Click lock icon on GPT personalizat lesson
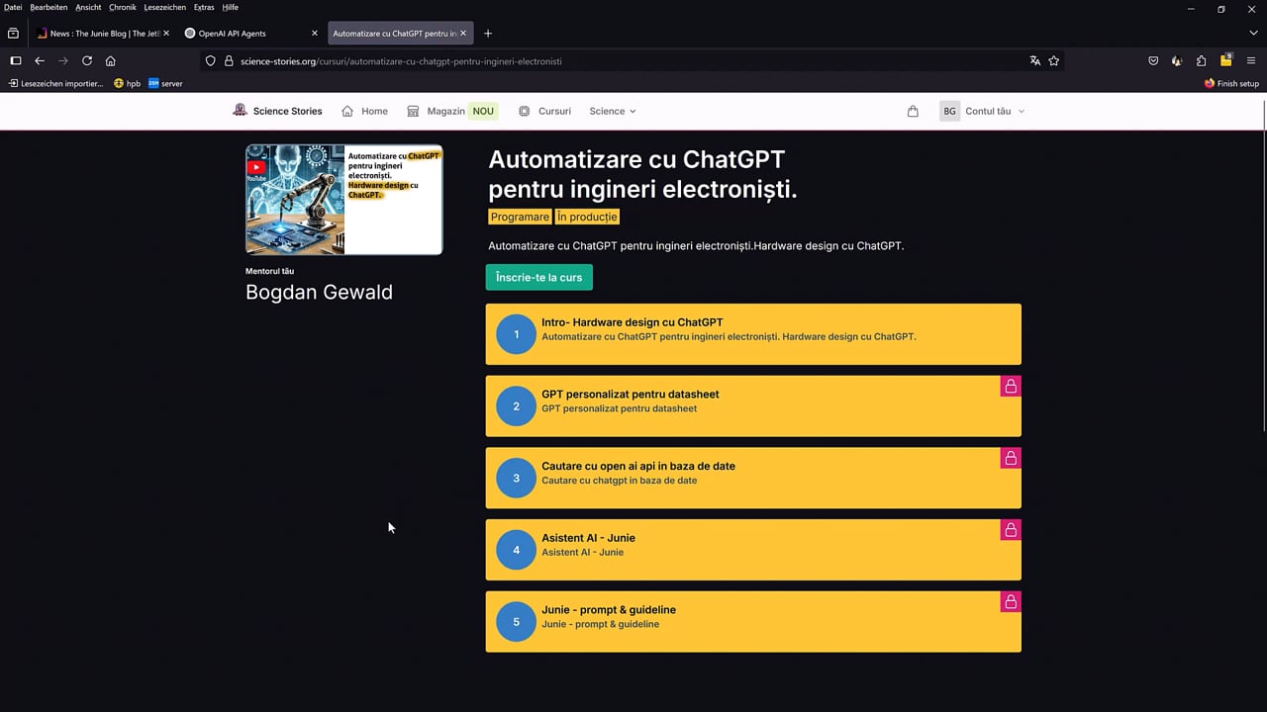The height and width of the screenshot is (712, 1267). [x=1011, y=386]
